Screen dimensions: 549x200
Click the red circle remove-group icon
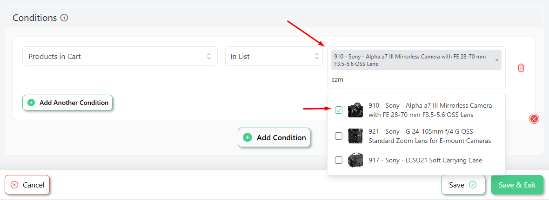(534, 119)
